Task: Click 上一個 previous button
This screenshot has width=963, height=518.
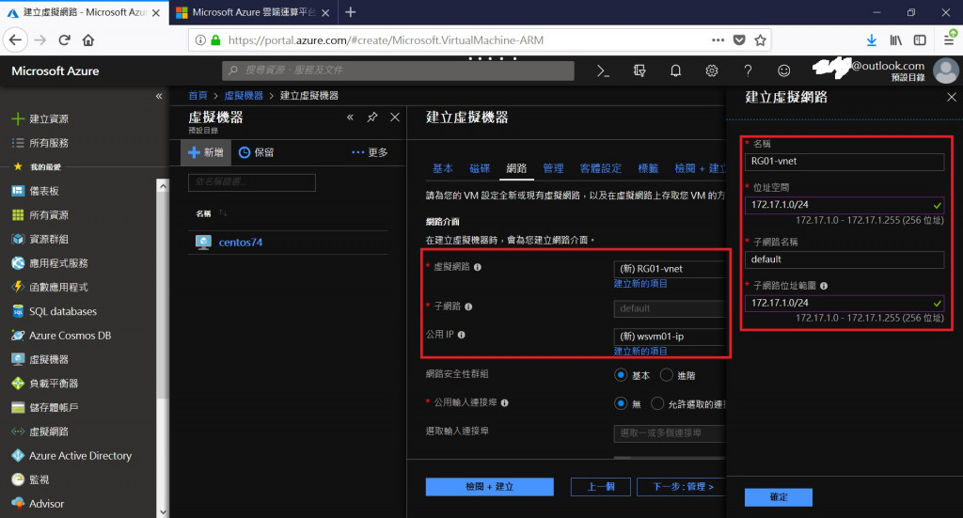Action: [x=601, y=487]
